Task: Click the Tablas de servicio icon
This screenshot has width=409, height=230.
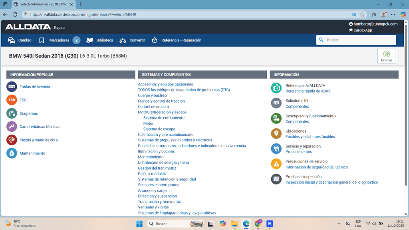Action: pos(12,87)
